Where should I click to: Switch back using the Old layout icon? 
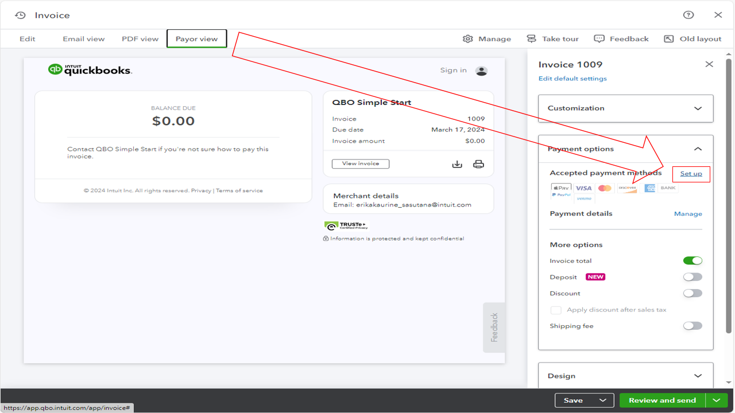[668, 38]
